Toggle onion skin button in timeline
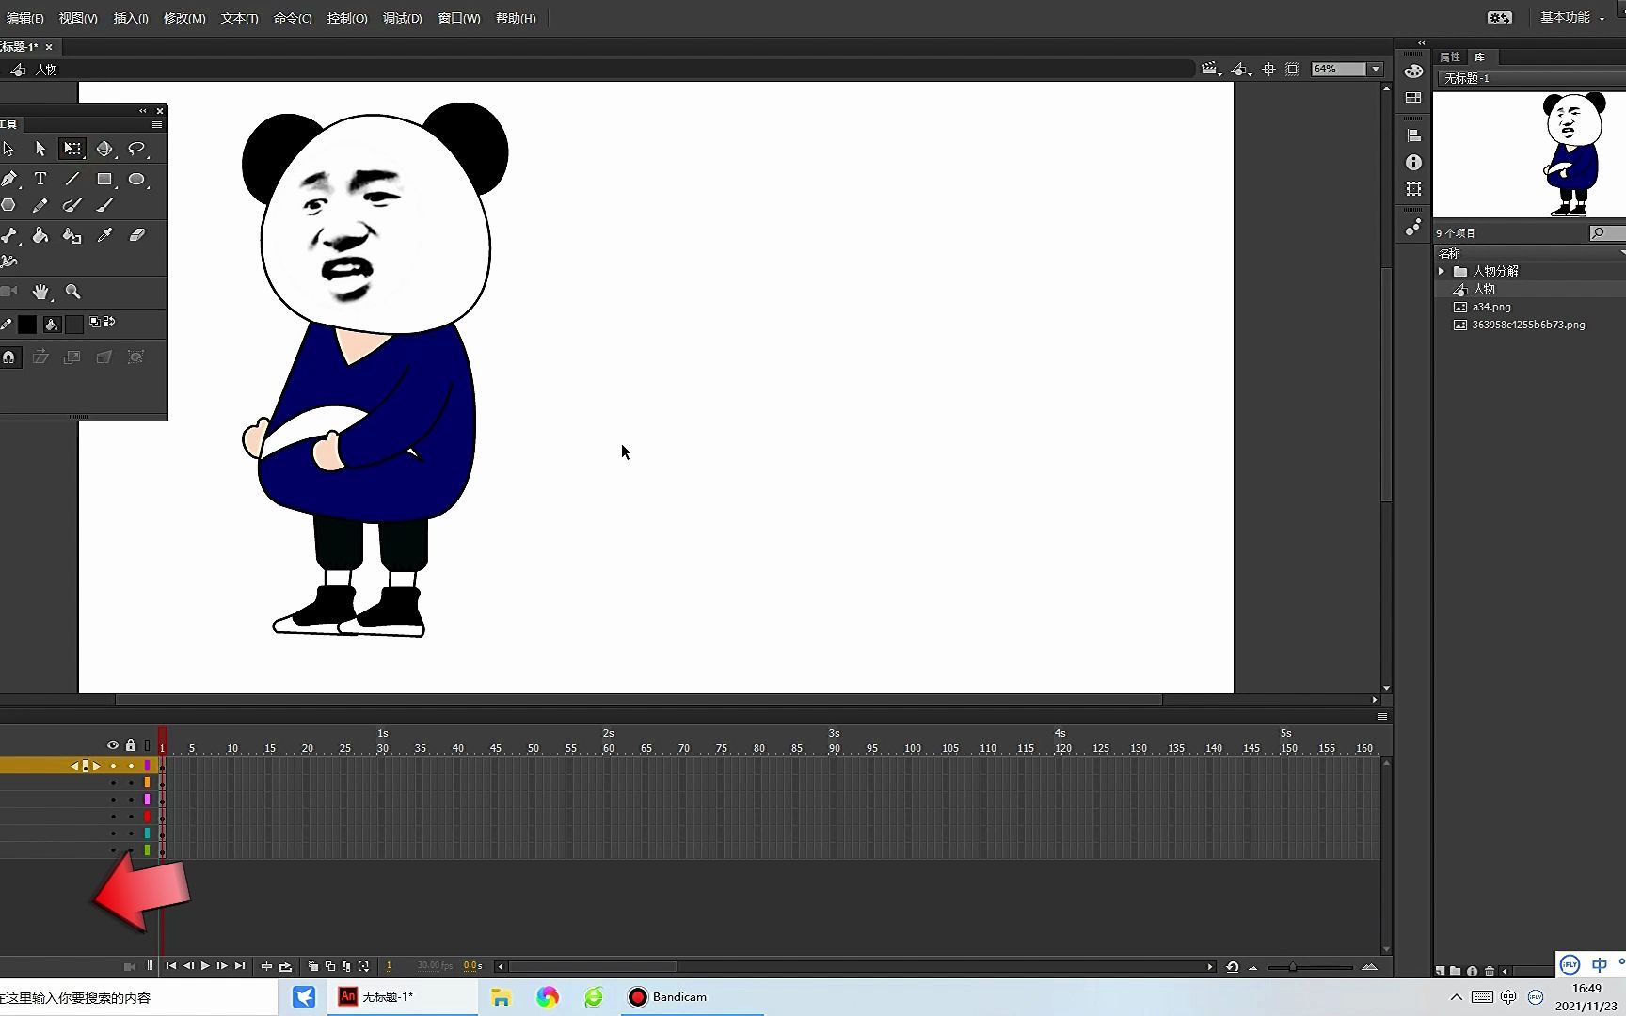 pyautogui.click(x=313, y=966)
